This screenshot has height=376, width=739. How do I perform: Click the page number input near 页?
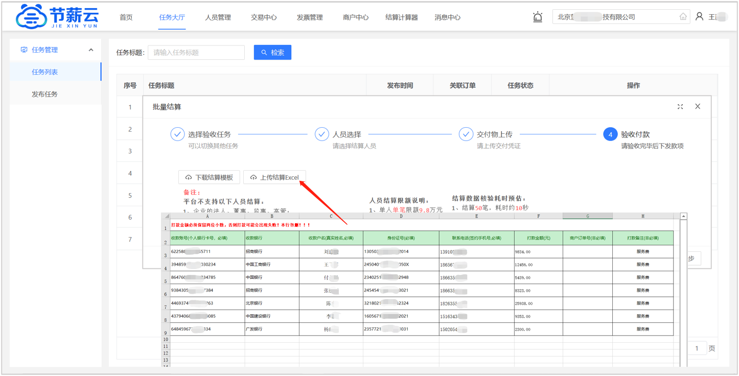coord(697,347)
